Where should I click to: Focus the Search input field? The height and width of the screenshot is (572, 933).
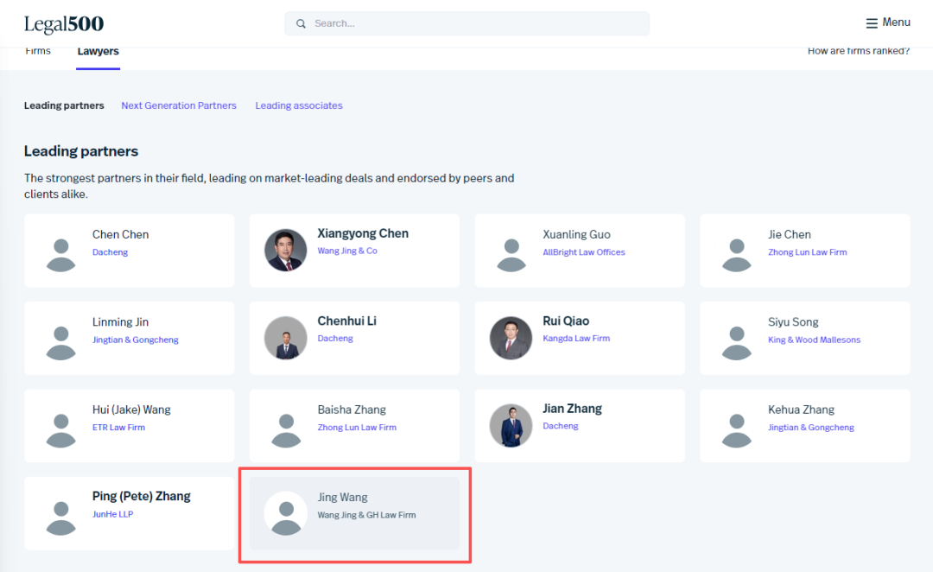[x=467, y=24]
